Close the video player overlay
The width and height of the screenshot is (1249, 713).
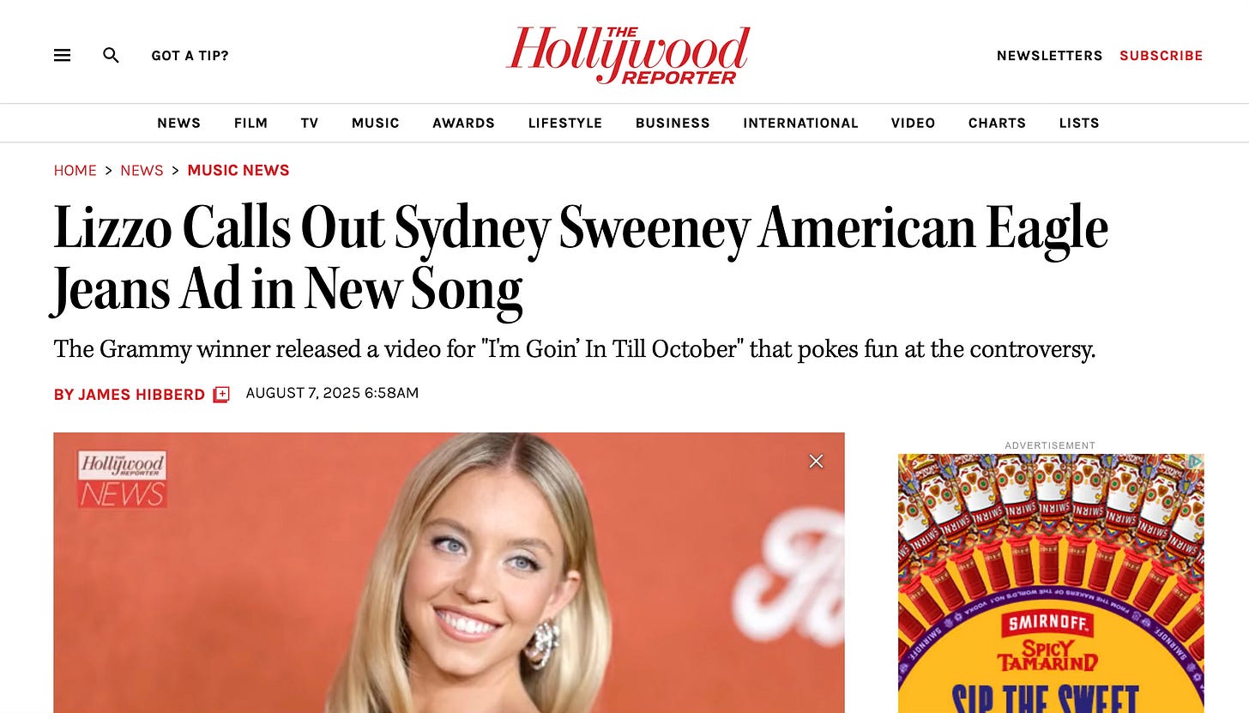(x=816, y=462)
